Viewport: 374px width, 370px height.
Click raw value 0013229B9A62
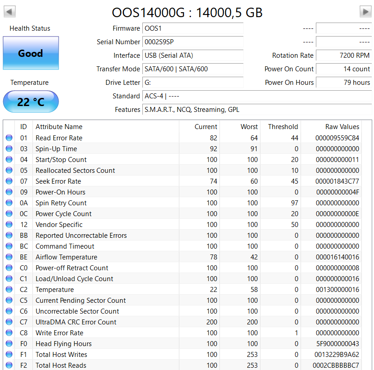[x=337, y=355]
